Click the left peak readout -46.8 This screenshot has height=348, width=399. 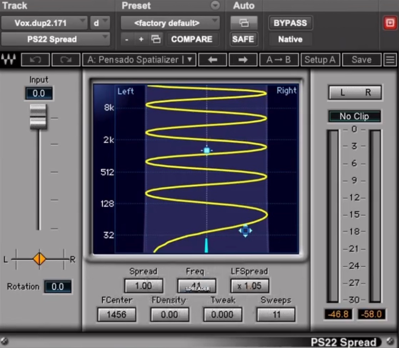(x=338, y=314)
